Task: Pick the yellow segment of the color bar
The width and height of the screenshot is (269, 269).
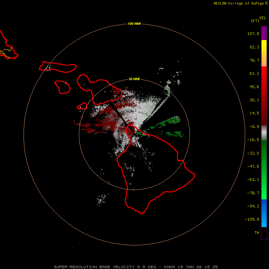Action: point(264,47)
